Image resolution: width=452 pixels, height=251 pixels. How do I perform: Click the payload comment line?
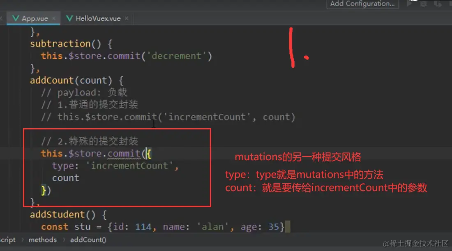(x=84, y=92)
